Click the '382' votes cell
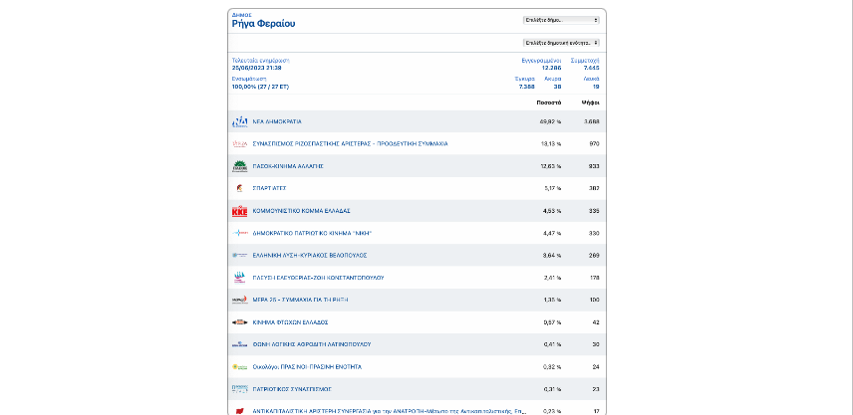 pos(594,188)
